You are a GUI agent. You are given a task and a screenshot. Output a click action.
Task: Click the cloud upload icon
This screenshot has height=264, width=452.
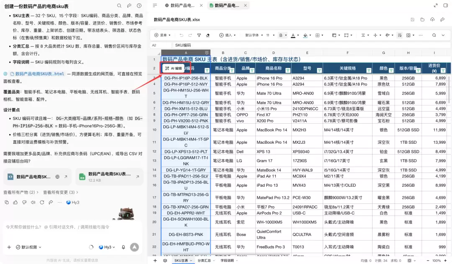432,20
